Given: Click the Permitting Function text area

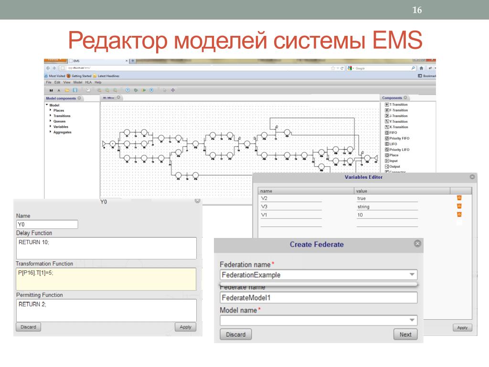Looking at the screenshot, I should tap(106, 310).
